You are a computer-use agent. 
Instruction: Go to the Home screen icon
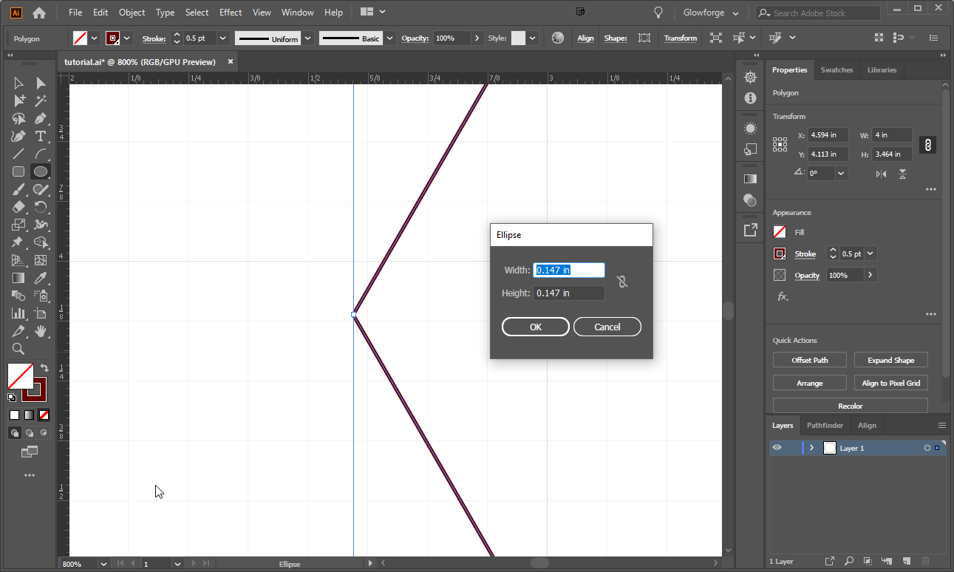tap(39, 13)
